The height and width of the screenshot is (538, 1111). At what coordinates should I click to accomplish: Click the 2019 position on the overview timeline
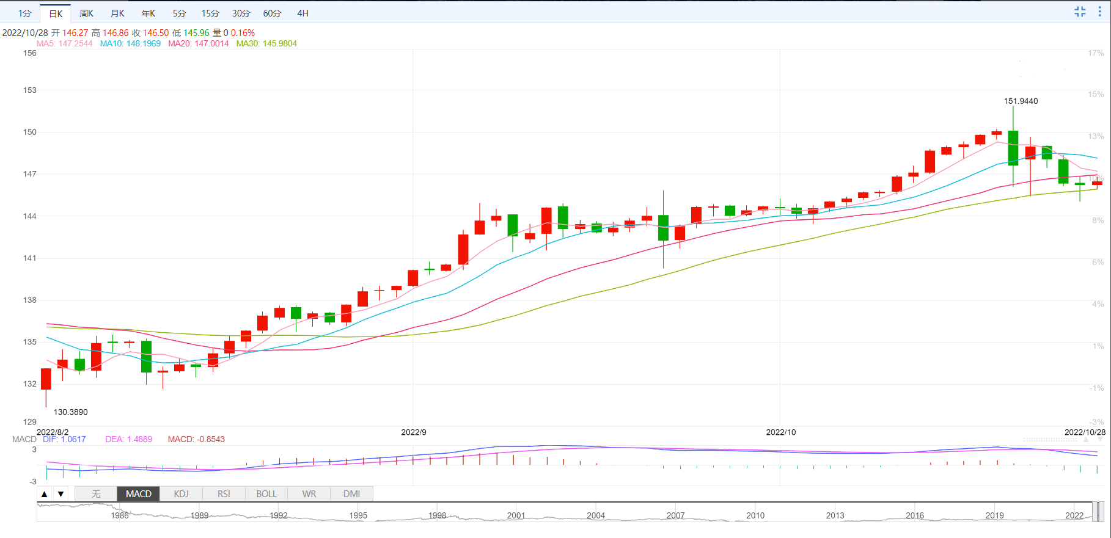click(x=994, y=516)
